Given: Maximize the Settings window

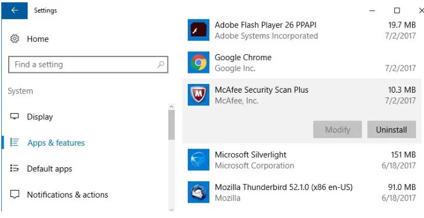Looking at the screenshot, I should (x=397, y=10).
